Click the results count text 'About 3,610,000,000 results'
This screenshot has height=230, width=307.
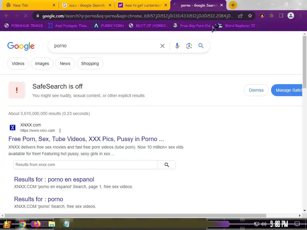pyautogui.click(x=35, y=114)
